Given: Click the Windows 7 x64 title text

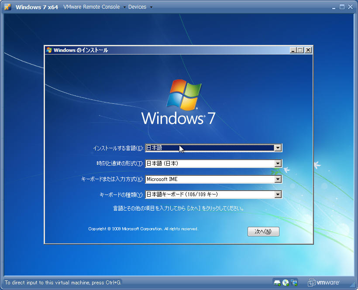Looking at the screenshot, I should click(x=37, y=7).
